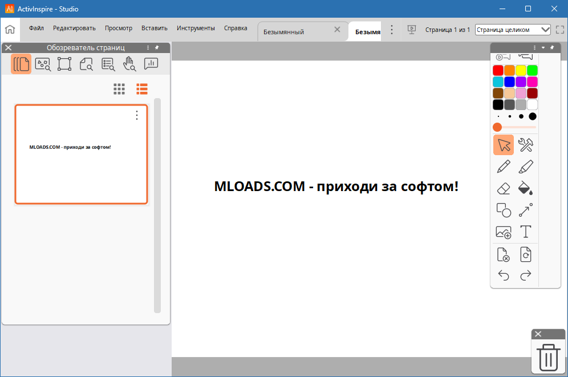Choose the smallest pen width dot
Screen dimensions: 568x377
(x=498, y=116)
